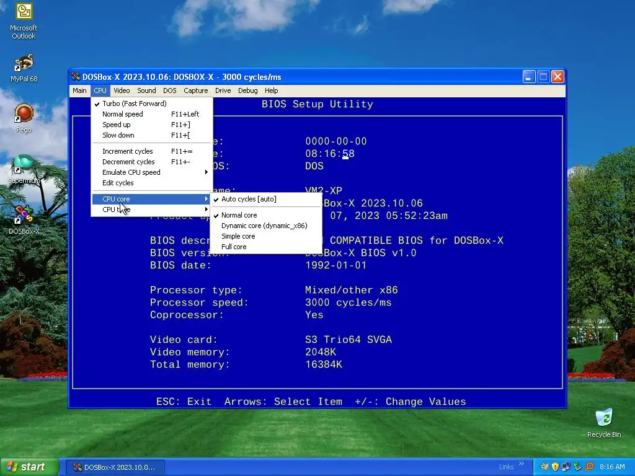
Task: Select Dynamic core (dynamic_x86)
Action: coord(265,226)
